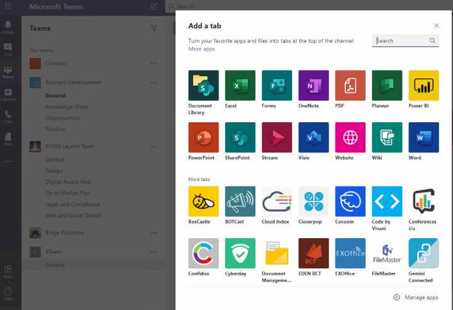Screen dimensions: 453x310
Task: Select the Gemini Connected tile
Action: click(x=423, y=253)
